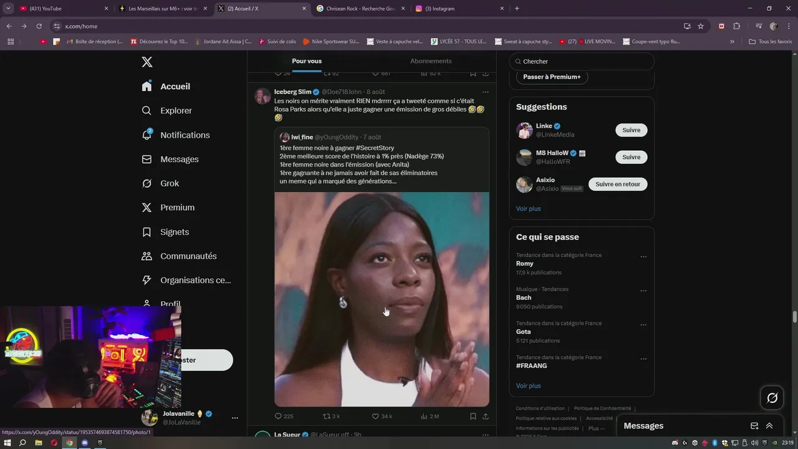Open Chrome extensions menu
Image resolution: width=798 pixels, height=449 pixels.
click(x=736, y=26)
